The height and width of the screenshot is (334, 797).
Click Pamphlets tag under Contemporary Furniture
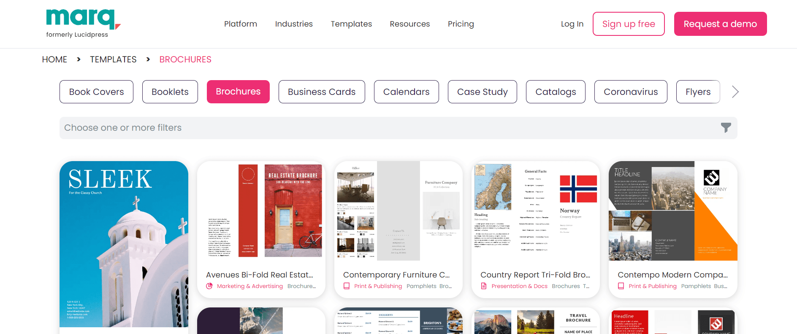pyautogui.click(x=421, y=286)
